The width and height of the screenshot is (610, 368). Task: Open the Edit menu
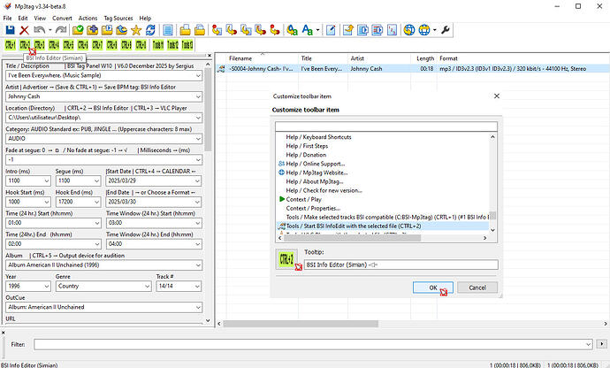(23, 19)
